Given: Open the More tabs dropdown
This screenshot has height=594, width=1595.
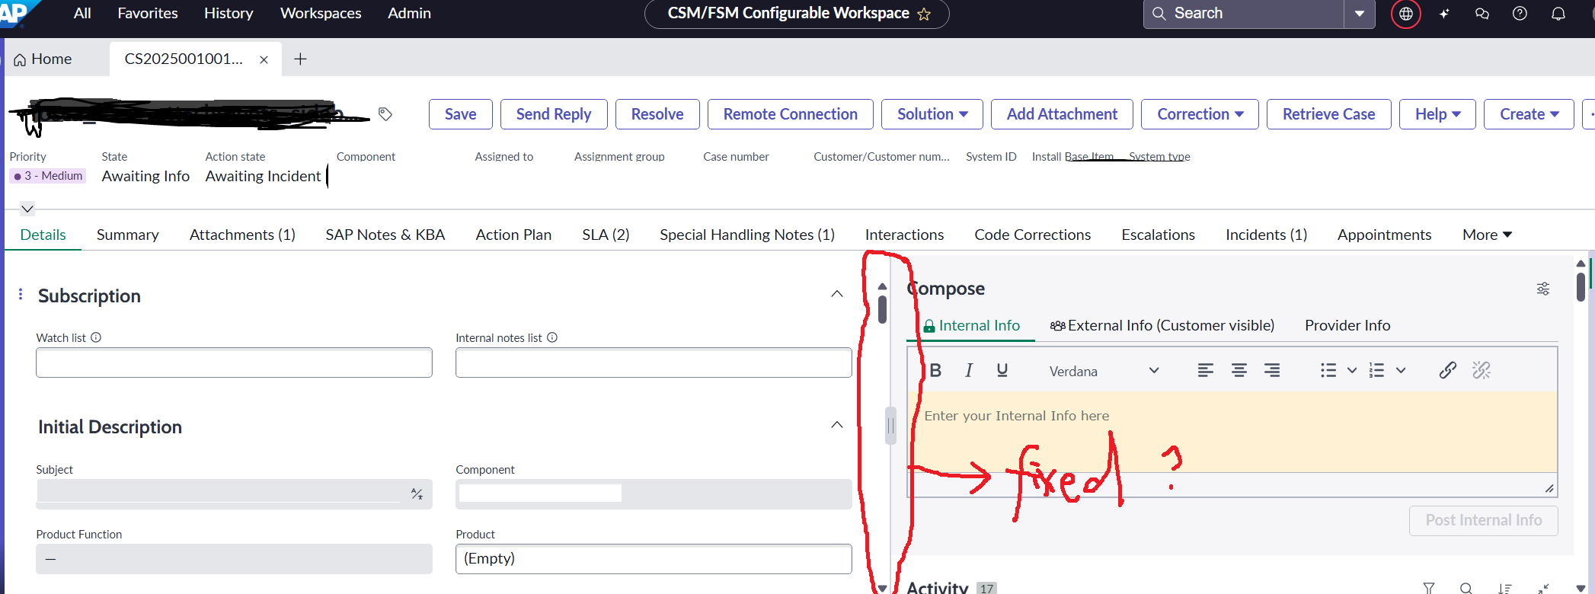Looking at the screenshot, I should 1487,235.
